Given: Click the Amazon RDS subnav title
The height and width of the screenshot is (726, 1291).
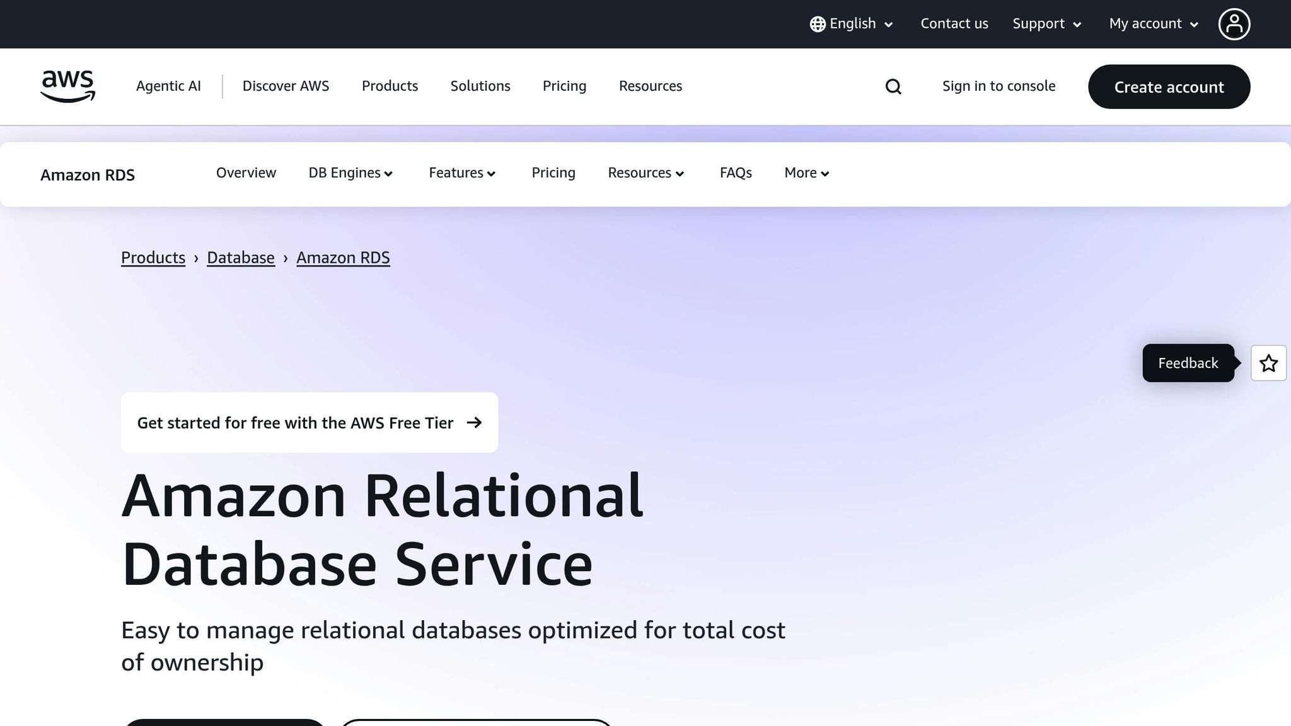Looking at the screenshot, I should (x=88, y=175).
